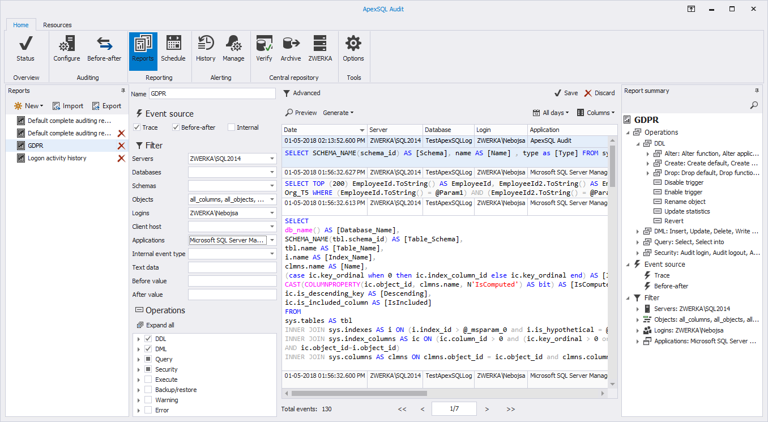Click Export reports

click(106, 106)
